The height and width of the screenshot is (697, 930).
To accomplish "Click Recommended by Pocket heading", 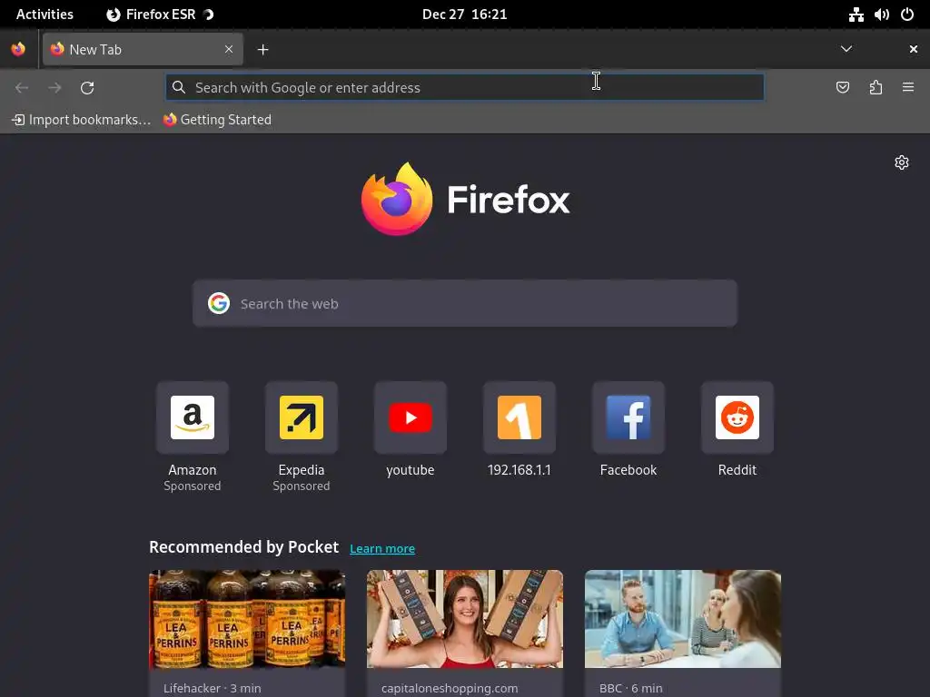I will [x=243, y=547].
